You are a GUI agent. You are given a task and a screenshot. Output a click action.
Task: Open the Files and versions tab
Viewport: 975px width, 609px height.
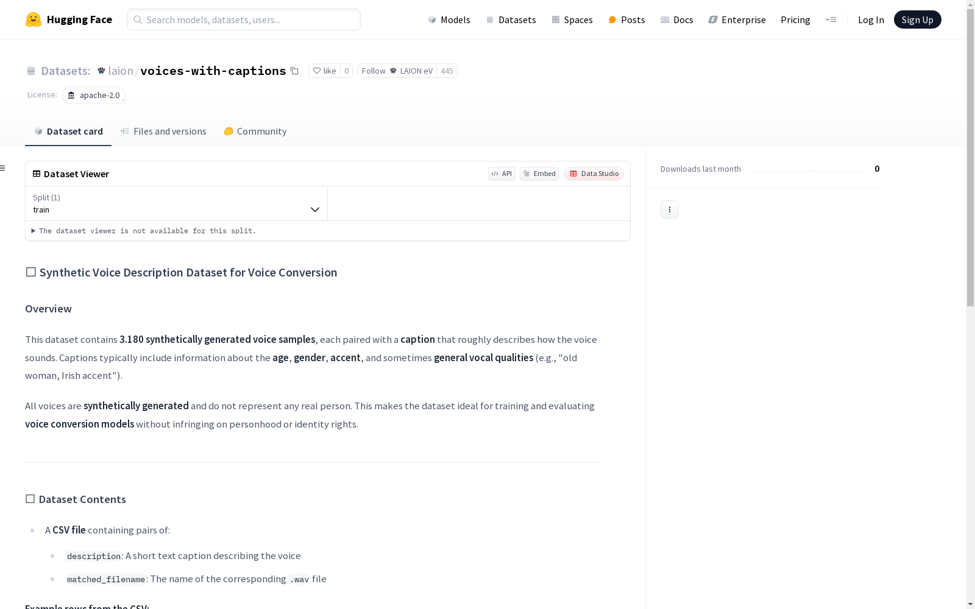tap(163, 131)
